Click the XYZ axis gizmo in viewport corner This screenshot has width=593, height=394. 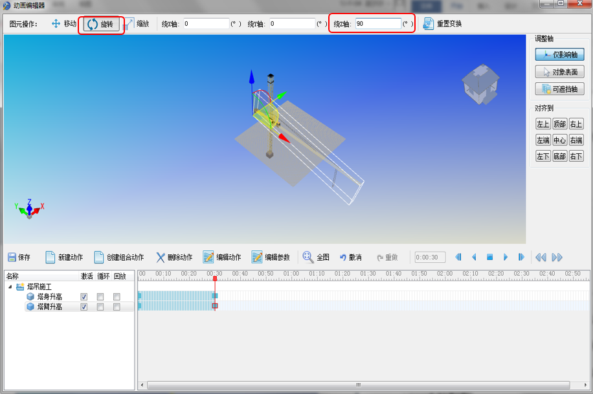coord(29,209)
